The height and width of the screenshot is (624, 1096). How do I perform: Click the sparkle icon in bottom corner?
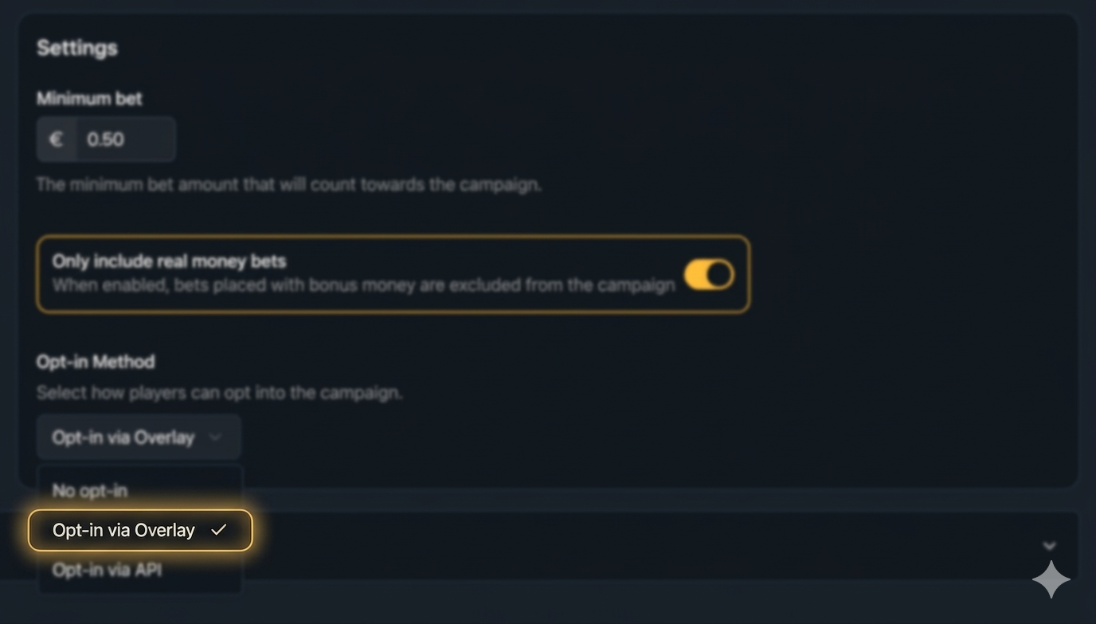[1051, 579]
